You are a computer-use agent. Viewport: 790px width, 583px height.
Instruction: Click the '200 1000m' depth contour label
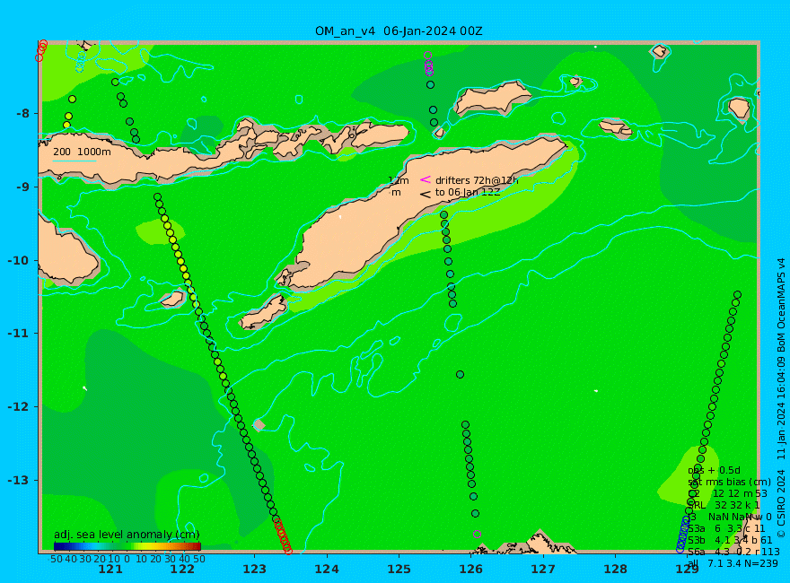click(x=82, y=152)
